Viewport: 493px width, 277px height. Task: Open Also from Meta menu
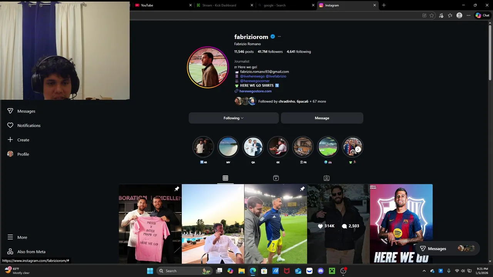click(x=26, y=252)
